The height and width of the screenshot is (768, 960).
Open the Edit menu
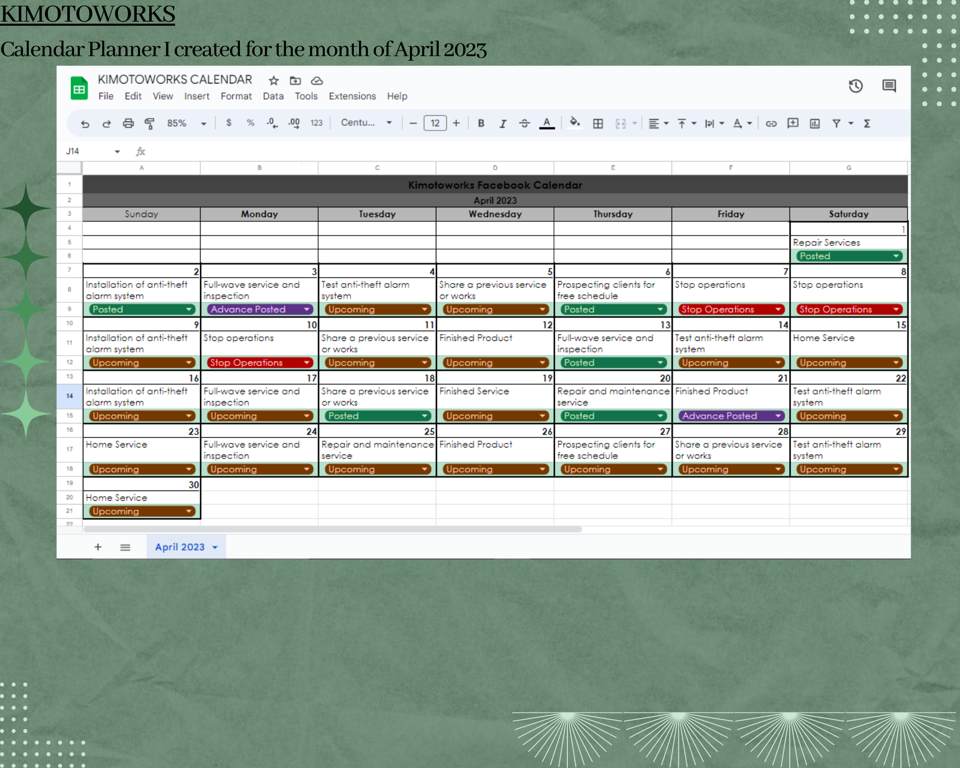(x=133, y=96)
